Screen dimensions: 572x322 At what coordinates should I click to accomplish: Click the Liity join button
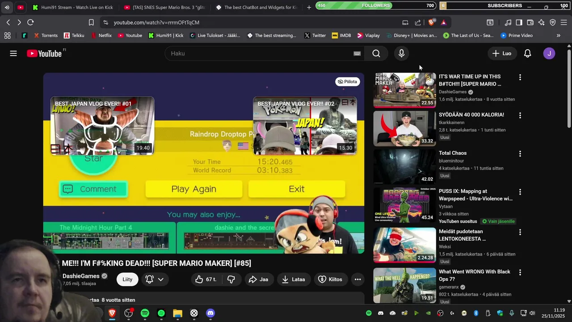click(127, 280)
